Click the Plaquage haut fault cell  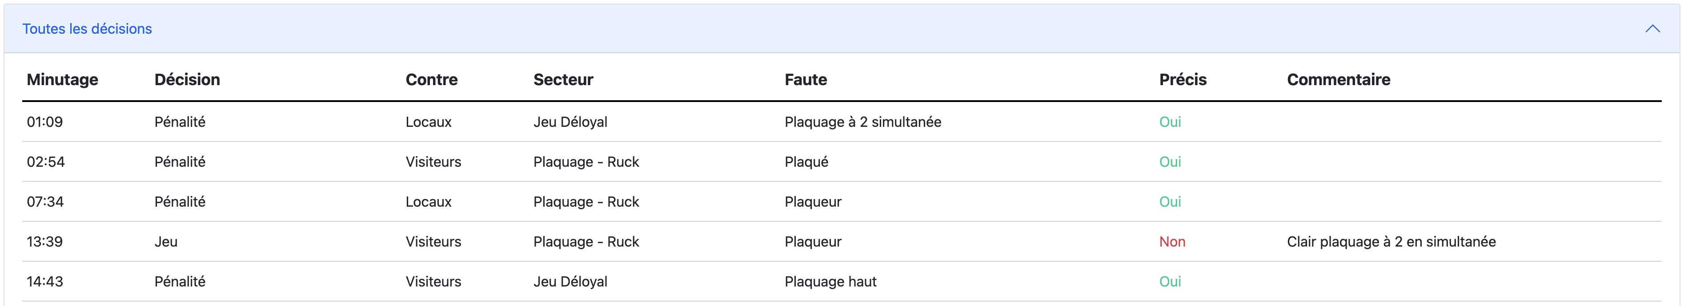830,281
